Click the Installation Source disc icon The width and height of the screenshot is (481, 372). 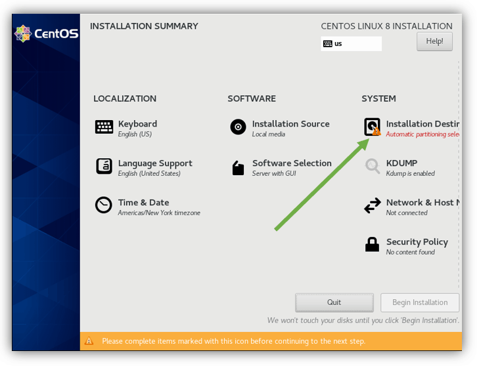tap(238, 127)
